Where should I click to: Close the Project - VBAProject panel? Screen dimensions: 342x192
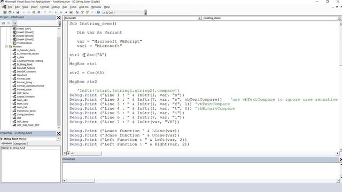click(58, 18)
